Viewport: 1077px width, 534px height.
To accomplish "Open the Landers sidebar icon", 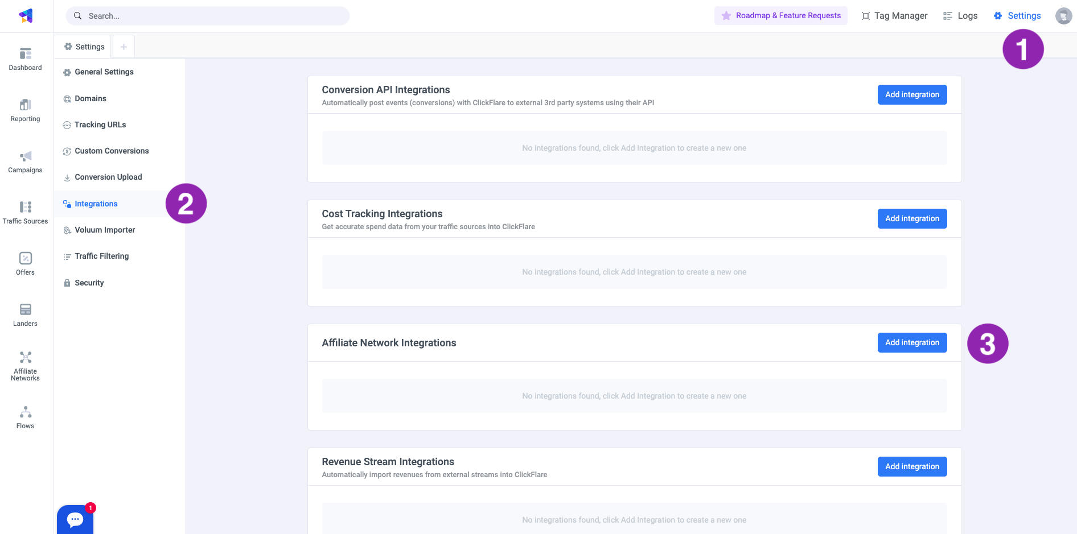I will click(x=26, y=309).
